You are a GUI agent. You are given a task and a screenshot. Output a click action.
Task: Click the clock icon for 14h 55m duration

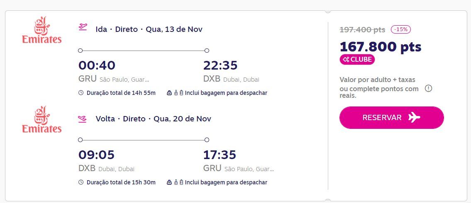[x=81, y=93]
